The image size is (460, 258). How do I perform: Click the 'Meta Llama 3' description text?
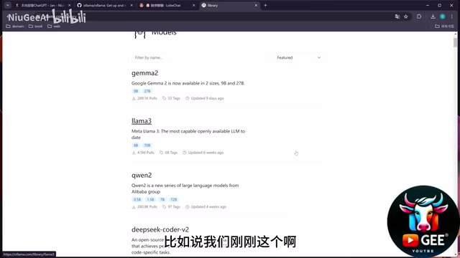point(188,134)
